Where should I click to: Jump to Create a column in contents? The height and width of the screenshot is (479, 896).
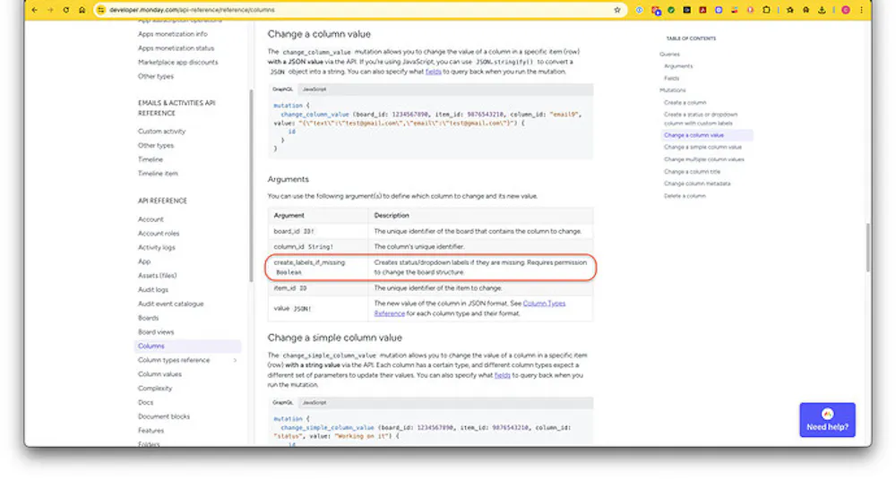(x=685, y=103)
